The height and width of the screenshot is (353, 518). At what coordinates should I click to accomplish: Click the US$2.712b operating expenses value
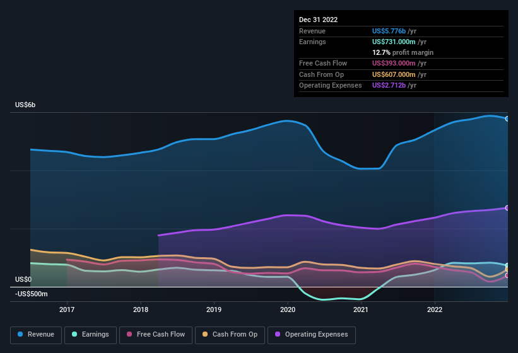389,86
